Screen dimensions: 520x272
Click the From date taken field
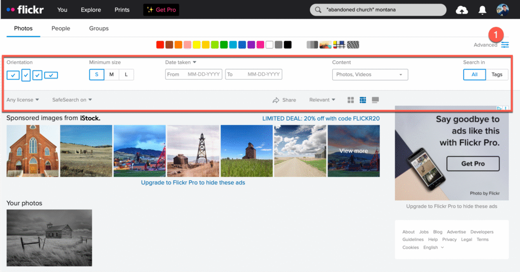[194, 74]
